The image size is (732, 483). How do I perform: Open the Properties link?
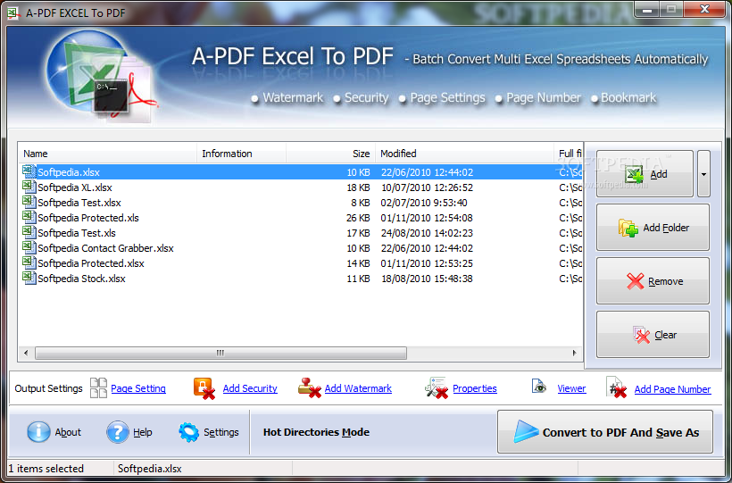pyautogui.click(x=475, y=388)
